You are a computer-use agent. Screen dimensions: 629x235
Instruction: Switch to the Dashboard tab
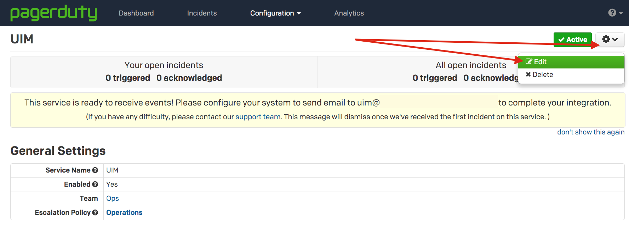tap(136, 13)
